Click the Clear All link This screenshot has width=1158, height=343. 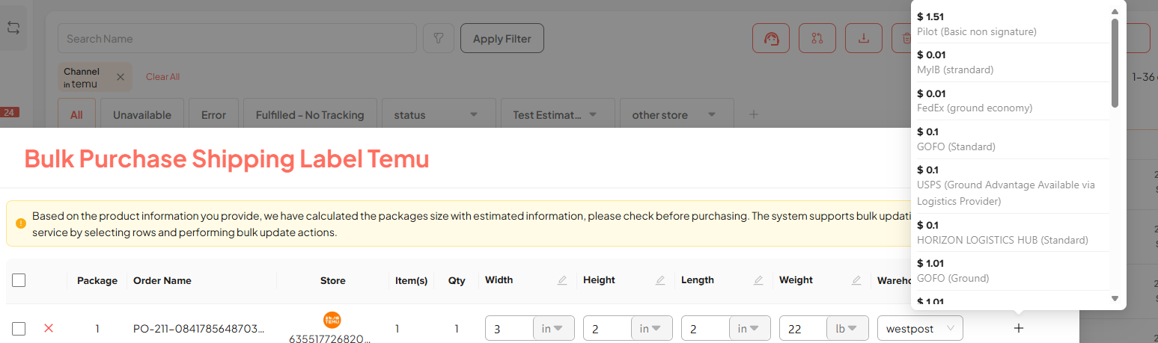162,77
